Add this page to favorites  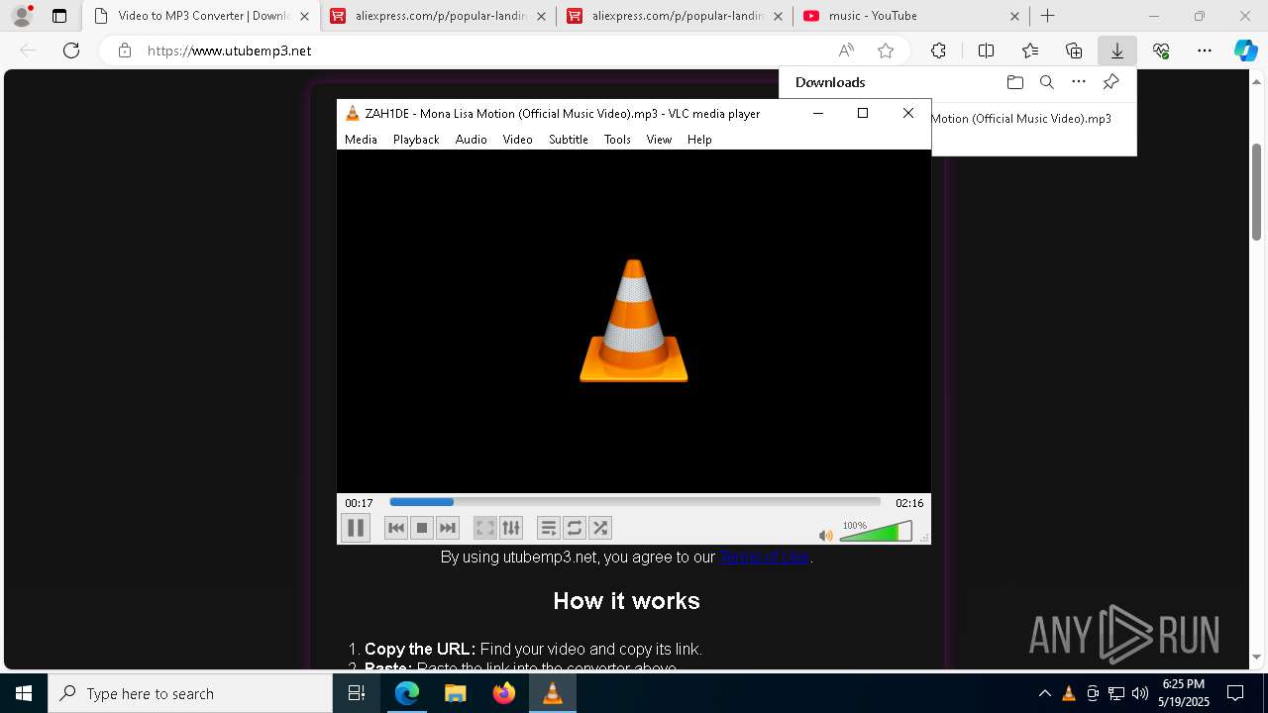(x=886, y=51)
